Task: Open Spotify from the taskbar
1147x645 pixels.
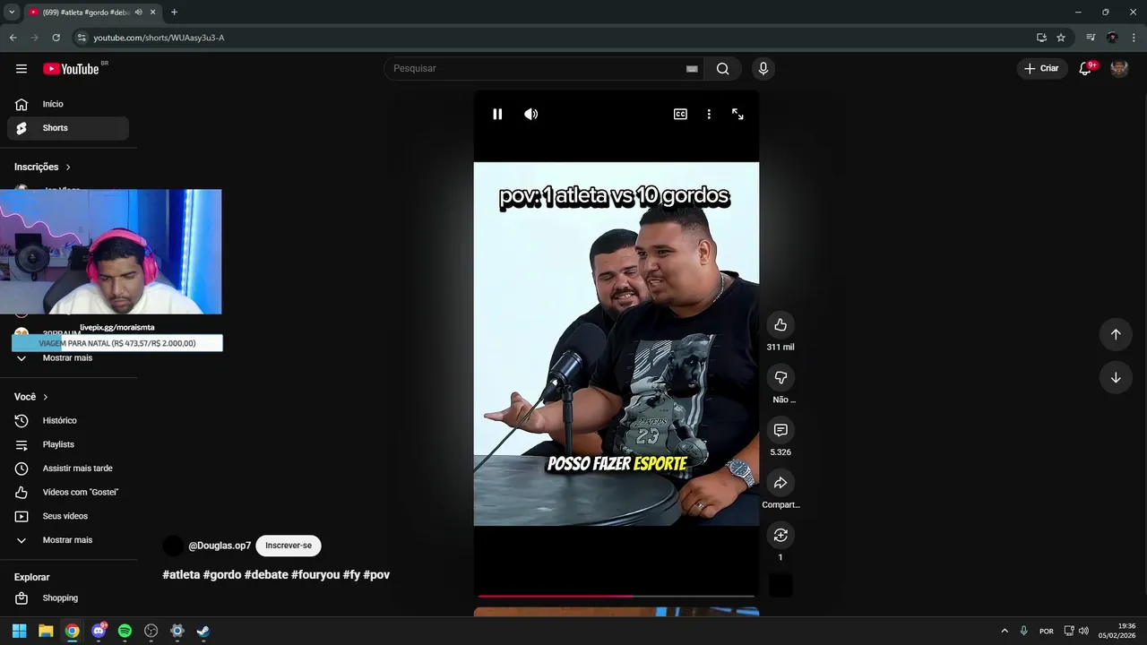Action: (125, 631)
